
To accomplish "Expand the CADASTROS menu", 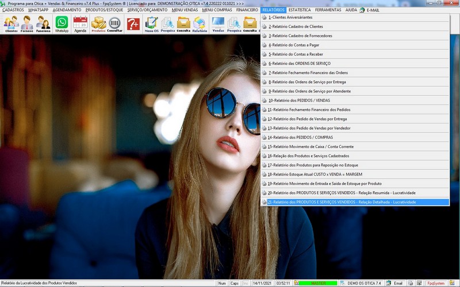I will coord(13,10).
